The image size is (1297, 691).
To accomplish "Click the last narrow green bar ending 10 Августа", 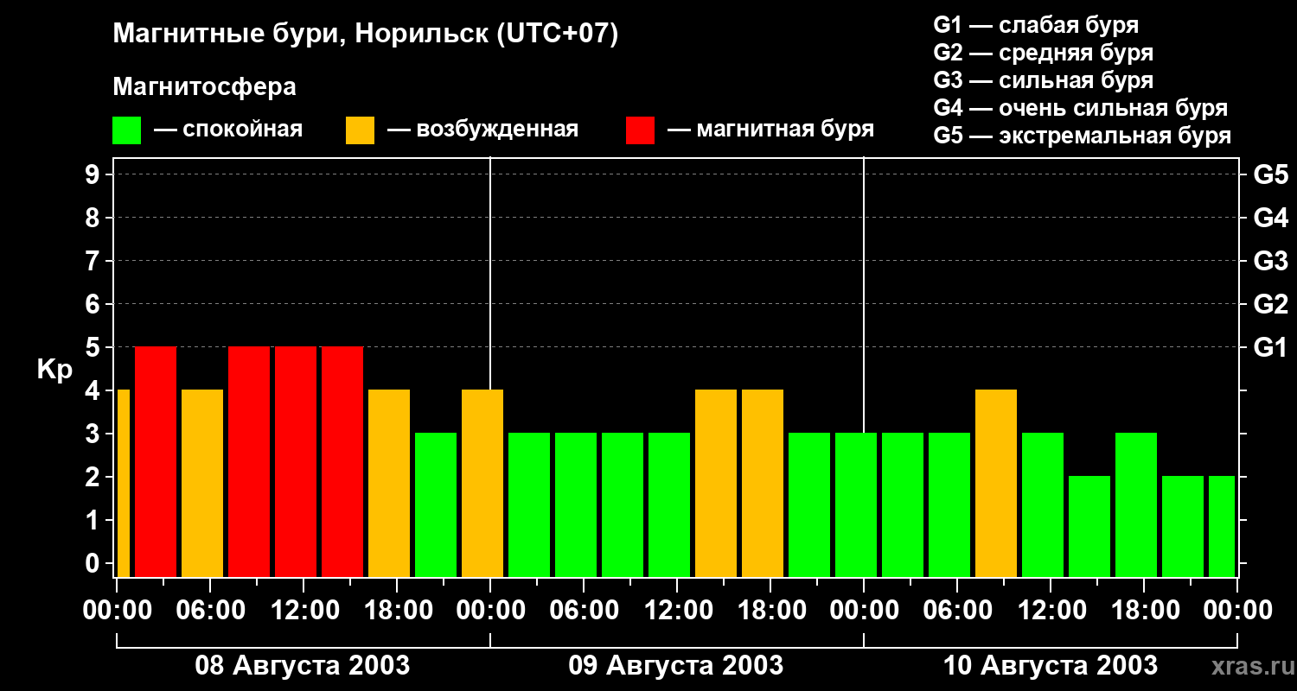I will point(1222,526).
